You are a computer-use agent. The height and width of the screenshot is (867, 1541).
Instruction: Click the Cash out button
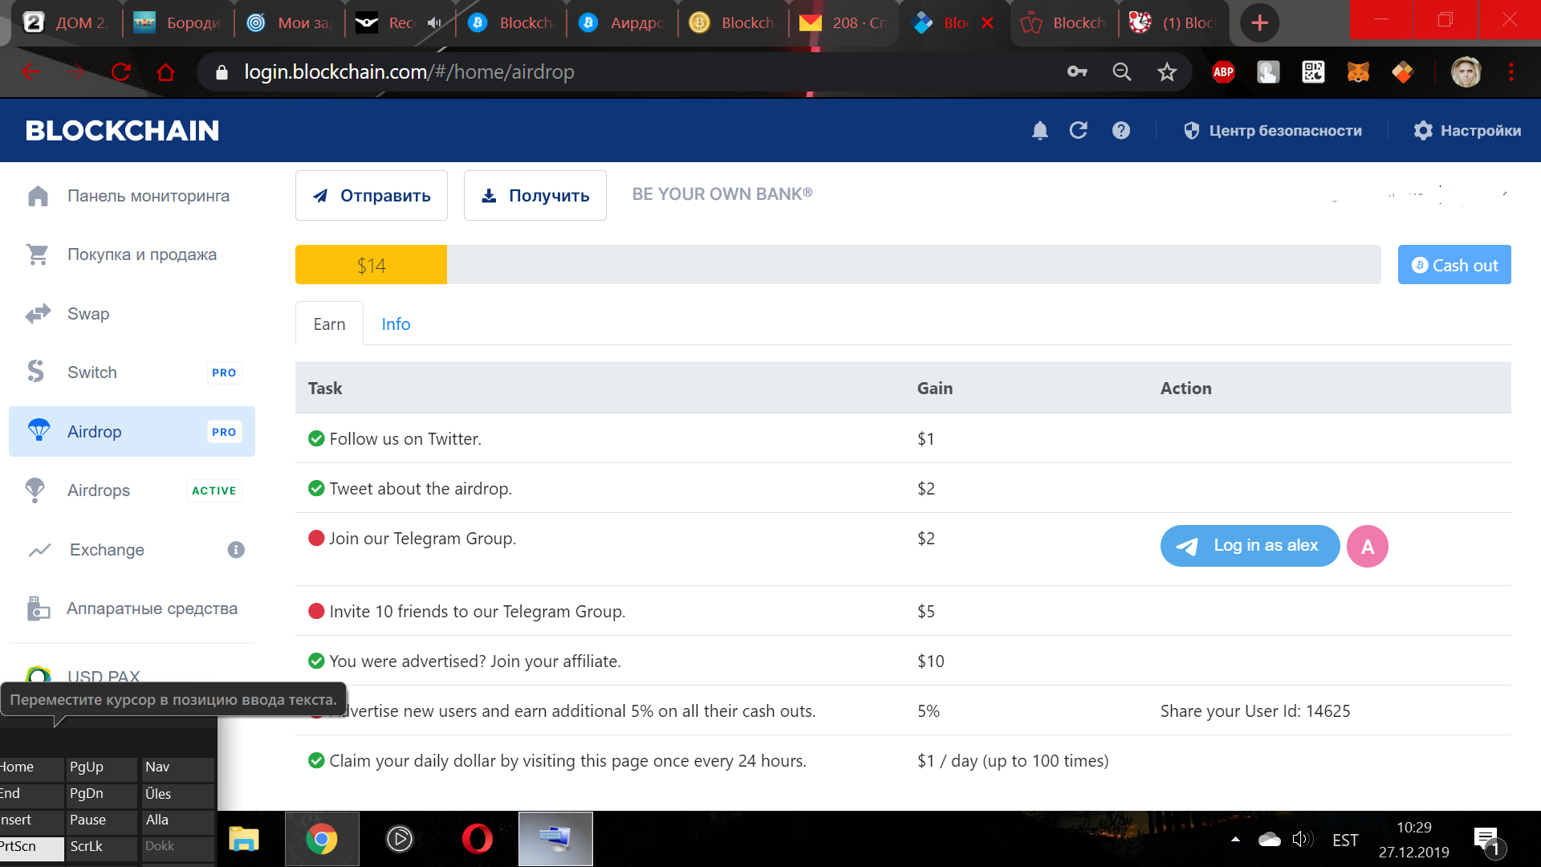pos(1454,265)
